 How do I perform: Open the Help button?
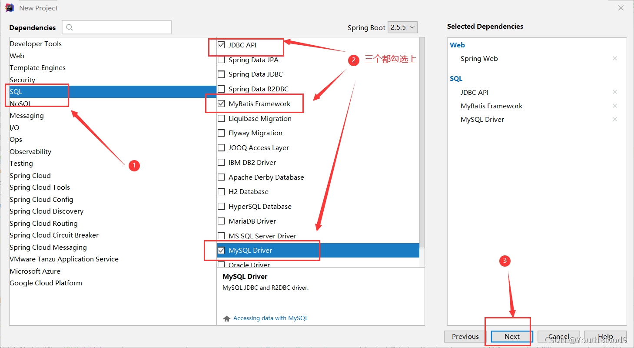pos(605,336)
